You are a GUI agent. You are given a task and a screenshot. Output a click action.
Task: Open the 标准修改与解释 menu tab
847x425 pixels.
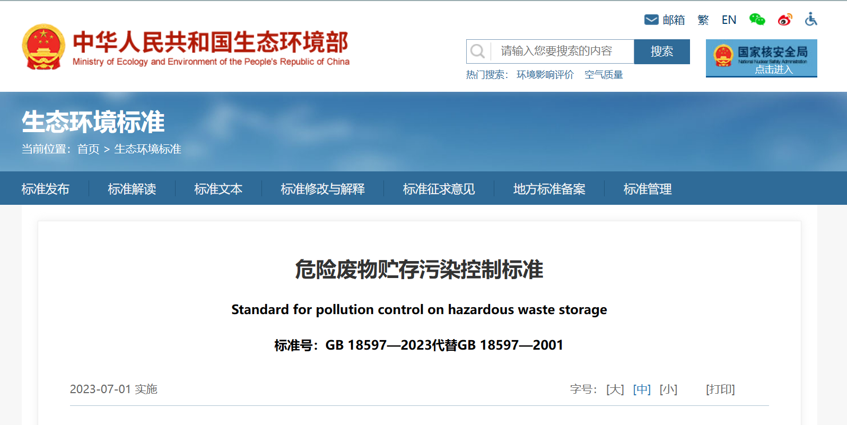[322, 189]
